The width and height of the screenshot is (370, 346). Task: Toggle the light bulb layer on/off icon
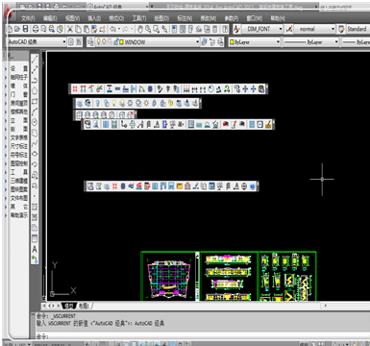[99, 41]
